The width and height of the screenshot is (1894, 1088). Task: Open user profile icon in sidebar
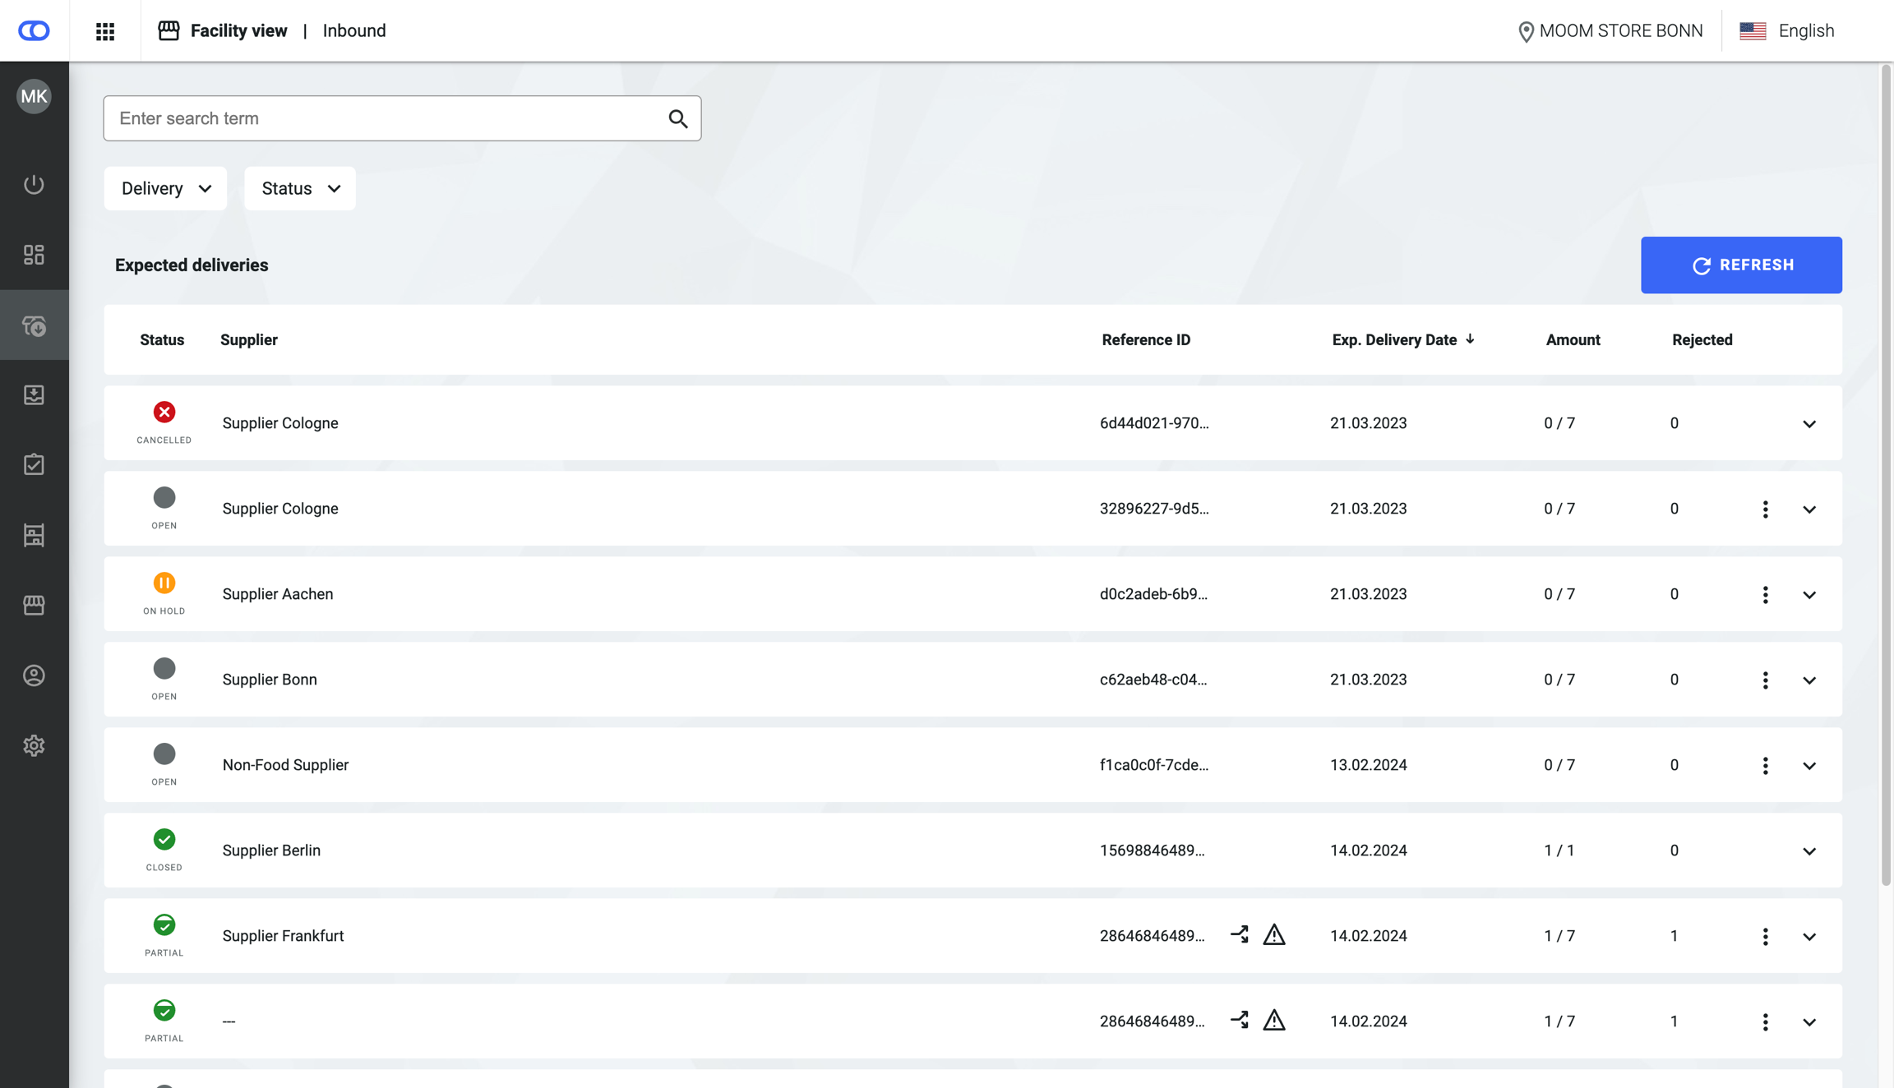pos(34,675)
